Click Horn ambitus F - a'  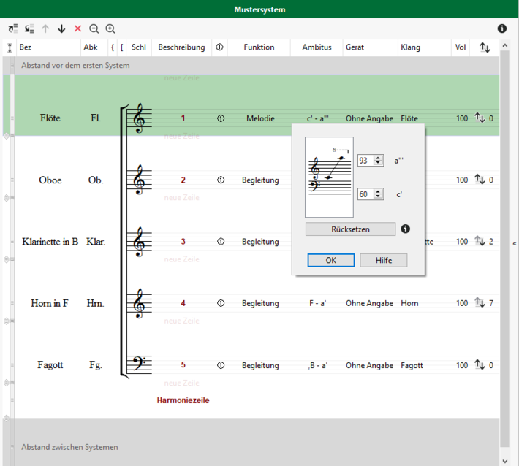click(317, 303)
